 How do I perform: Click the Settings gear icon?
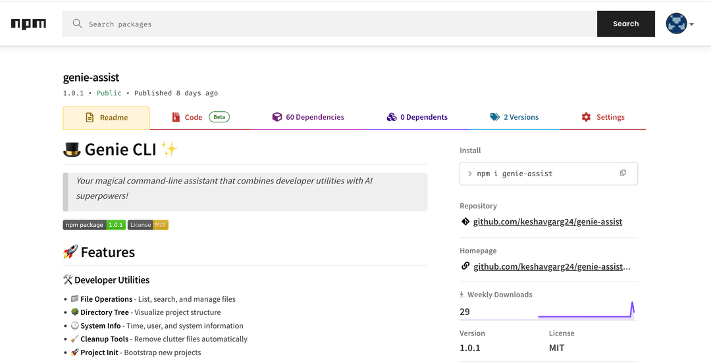coord(586,117)
